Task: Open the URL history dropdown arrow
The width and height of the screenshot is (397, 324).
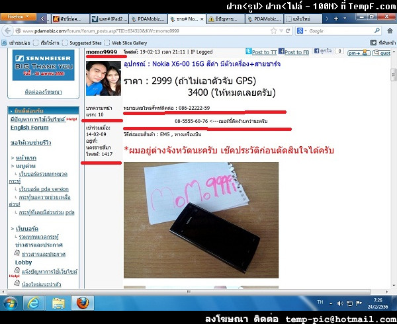Action: pos(281,31)
